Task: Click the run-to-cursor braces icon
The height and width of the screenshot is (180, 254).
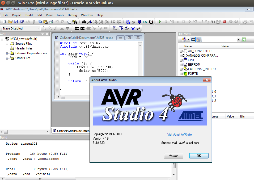Action: click(213, 22)
